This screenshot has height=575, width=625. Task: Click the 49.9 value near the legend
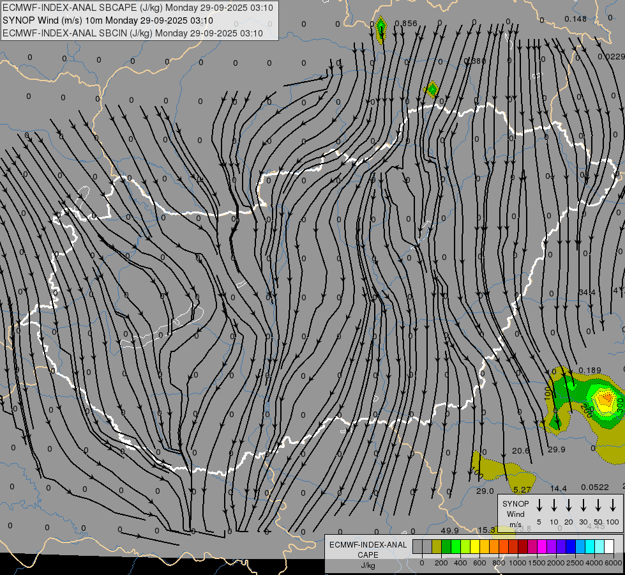click(x=449, y=531)
